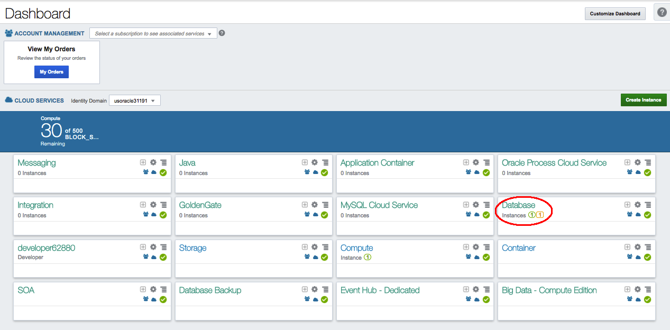Viewport: 670px width, 330px height.
Task: Click the plus expand icon on Integration tile
Action: coord(143,205)
